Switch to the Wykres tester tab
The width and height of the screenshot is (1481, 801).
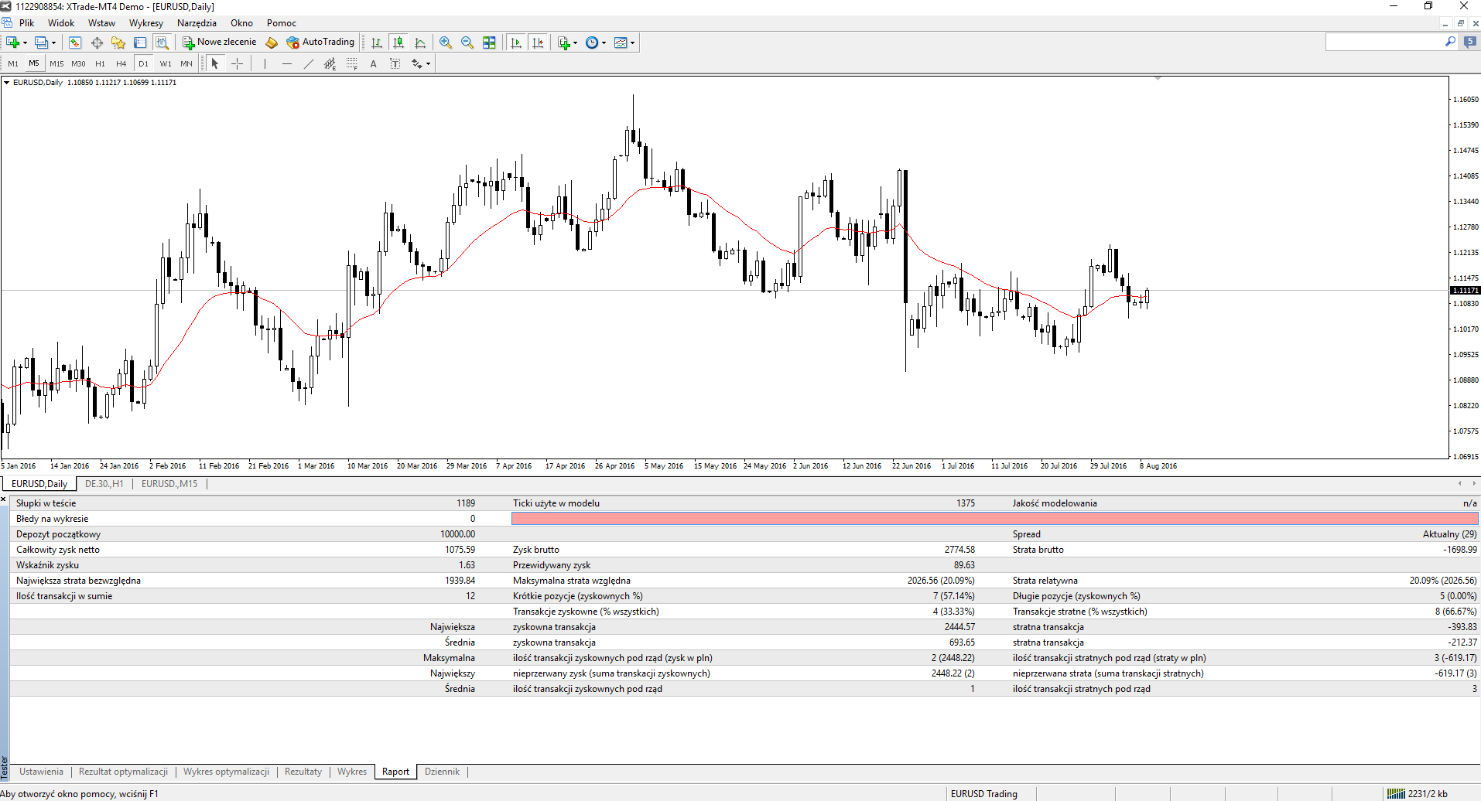352,772
